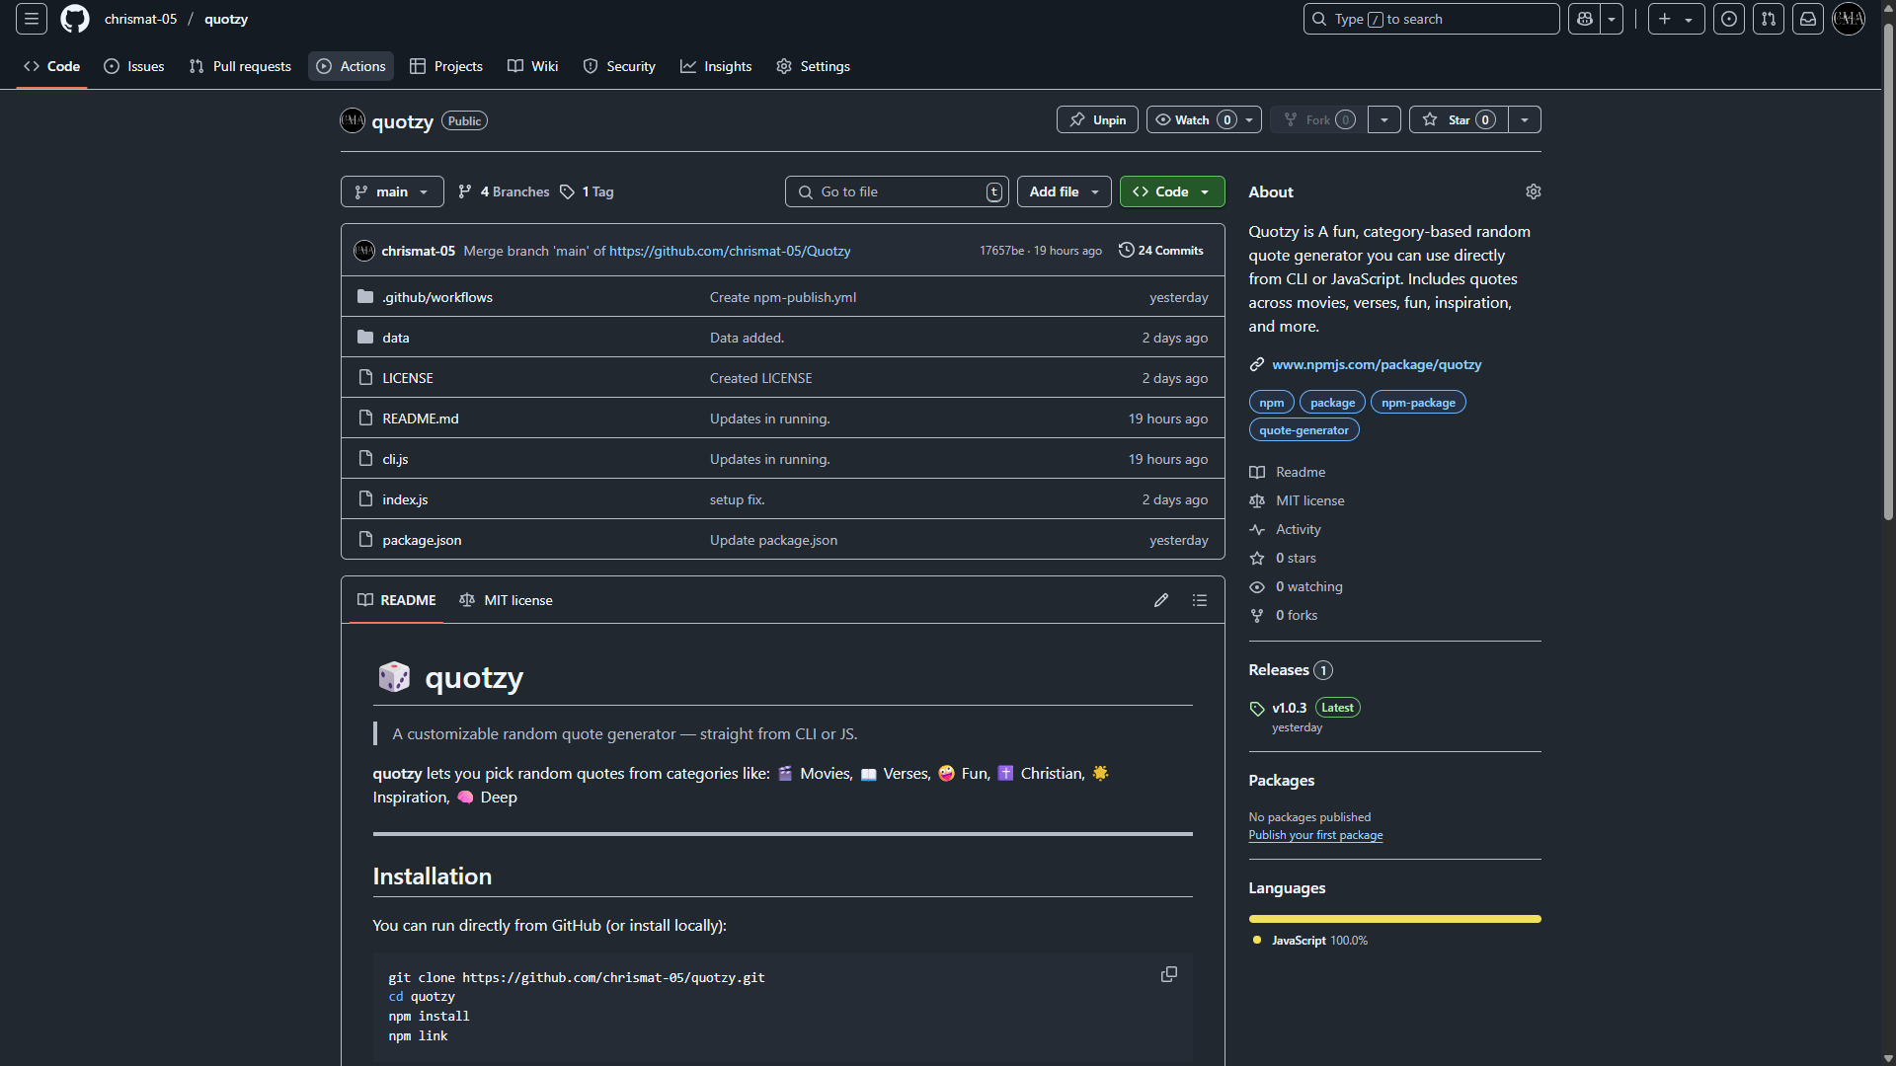Open the 1 Tag link
The width and height of the screenshot is (1896, 1066).
coord(588,191)
